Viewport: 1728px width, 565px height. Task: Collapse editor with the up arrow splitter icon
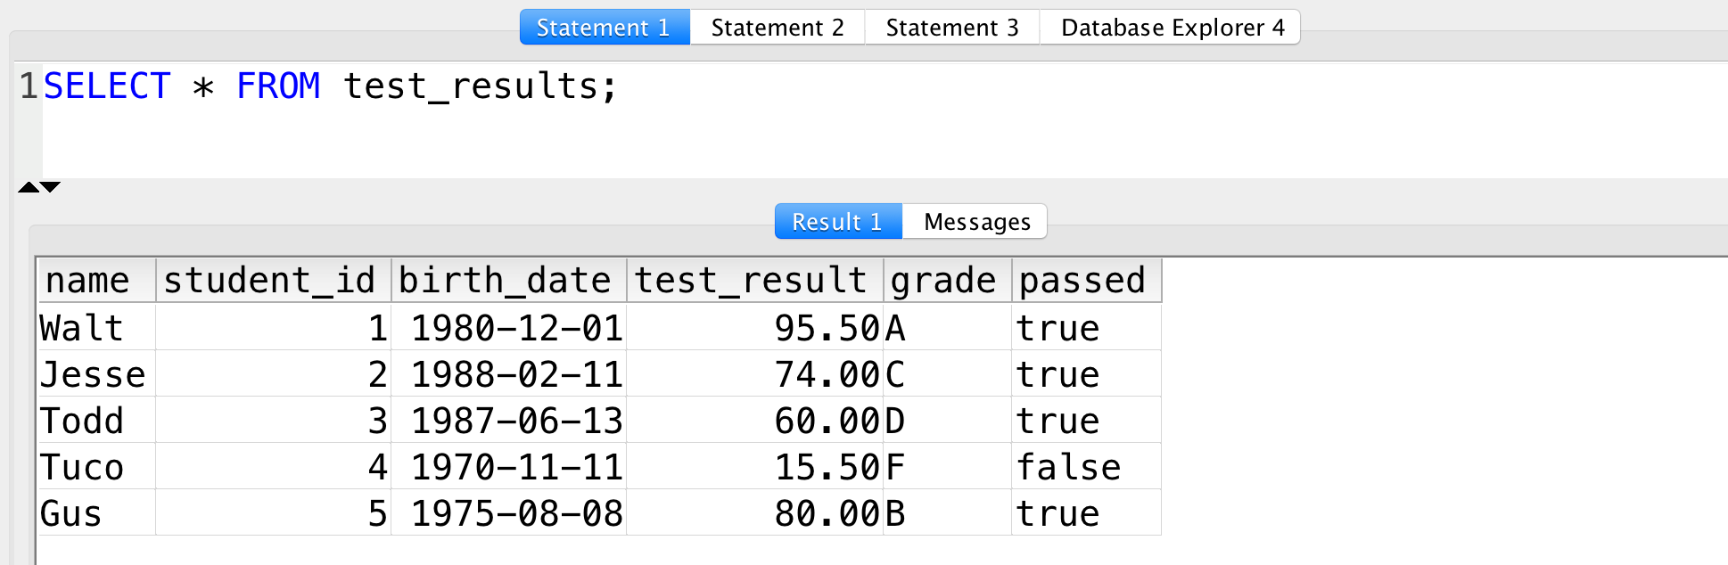[29, 186]
